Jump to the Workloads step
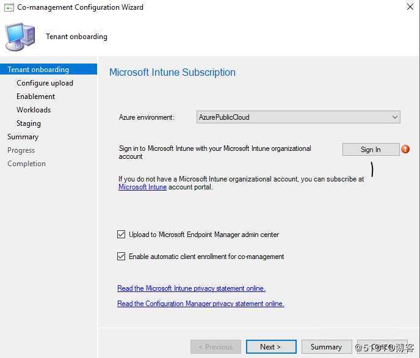 (x=34, y=110)
